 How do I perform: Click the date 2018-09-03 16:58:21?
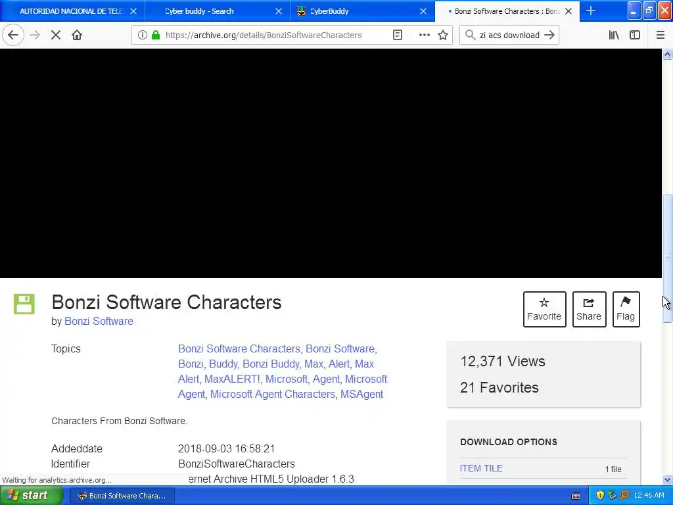point(226,448)
